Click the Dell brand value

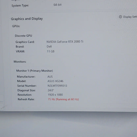[x=49, y=46]
